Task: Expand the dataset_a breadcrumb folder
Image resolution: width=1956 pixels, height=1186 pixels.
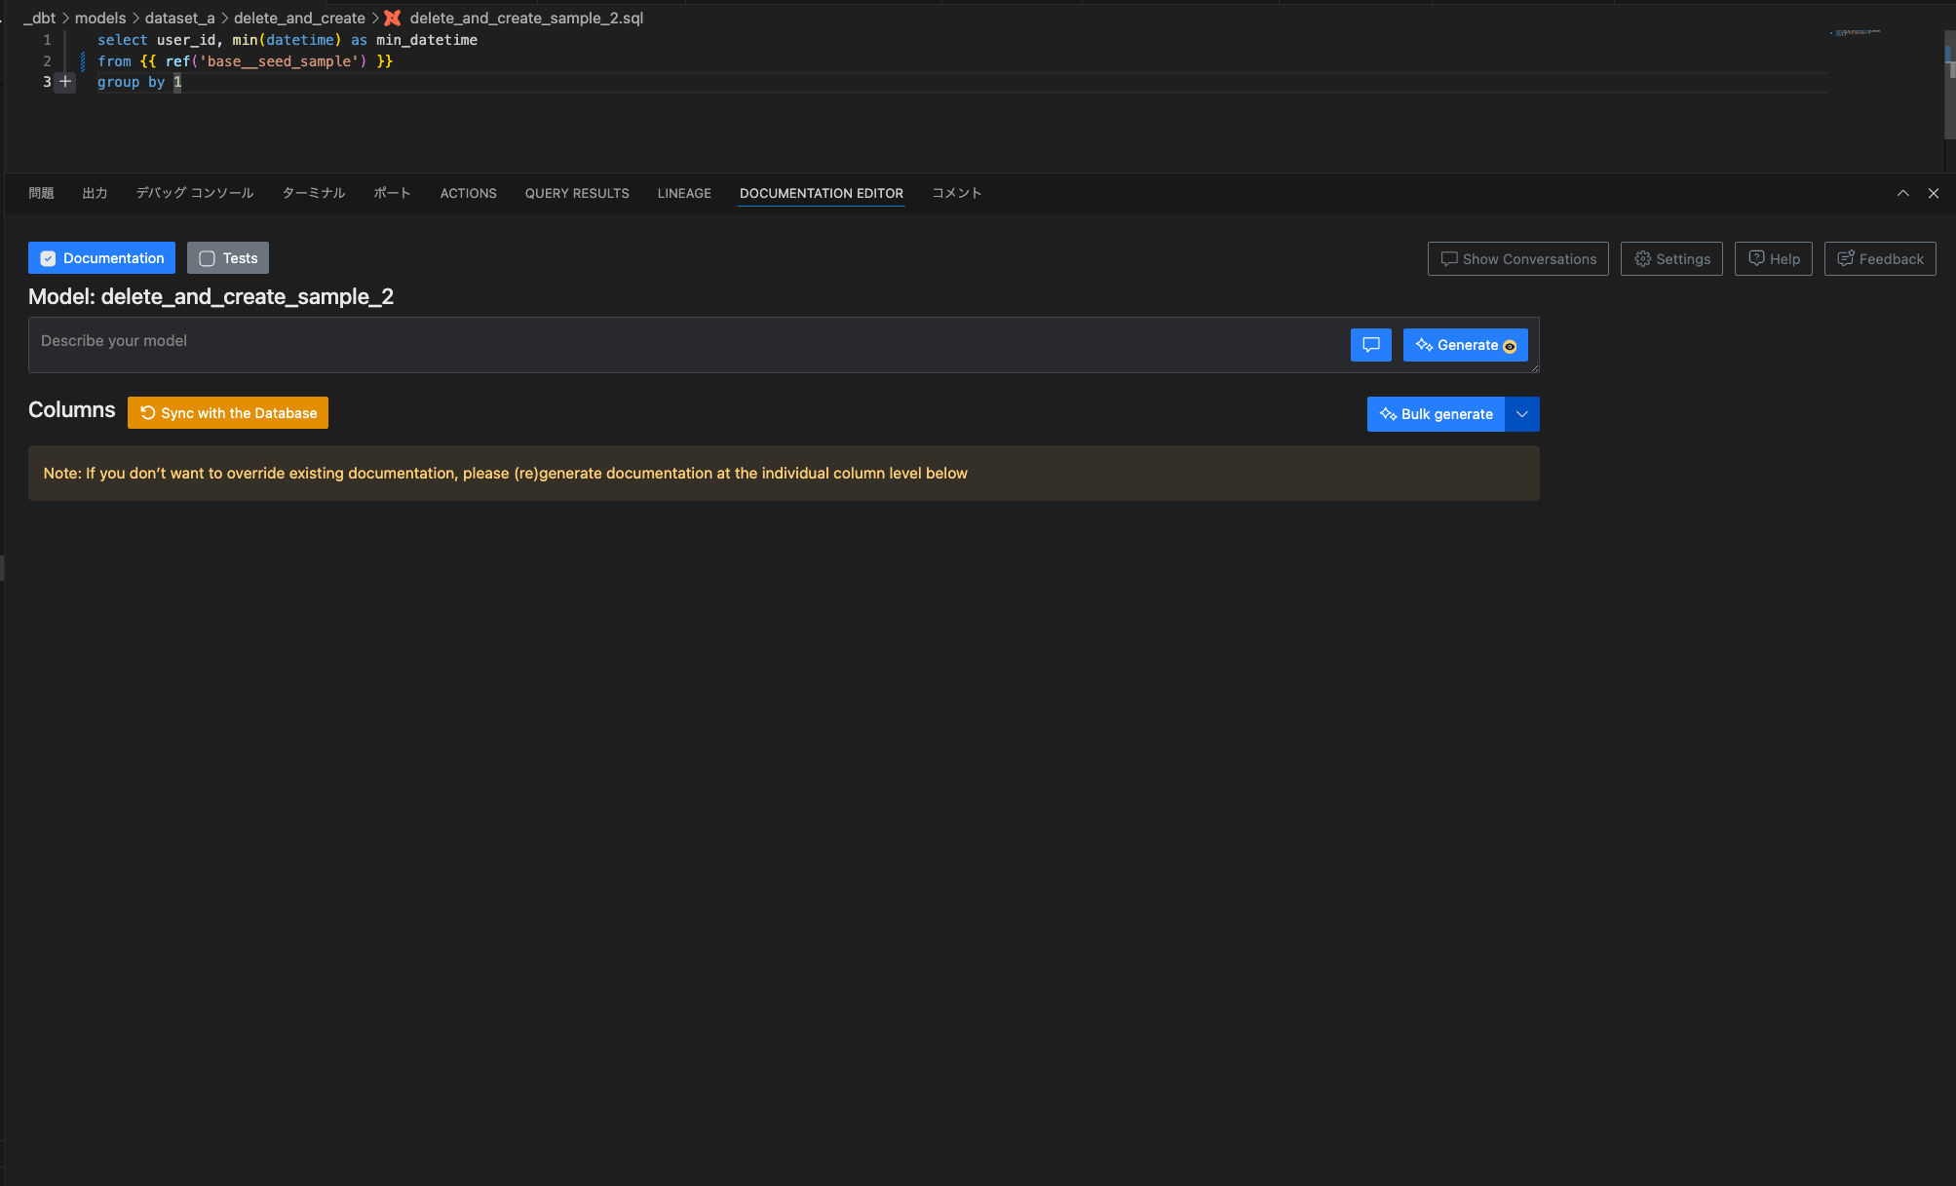Action: (x=179, y=19)
